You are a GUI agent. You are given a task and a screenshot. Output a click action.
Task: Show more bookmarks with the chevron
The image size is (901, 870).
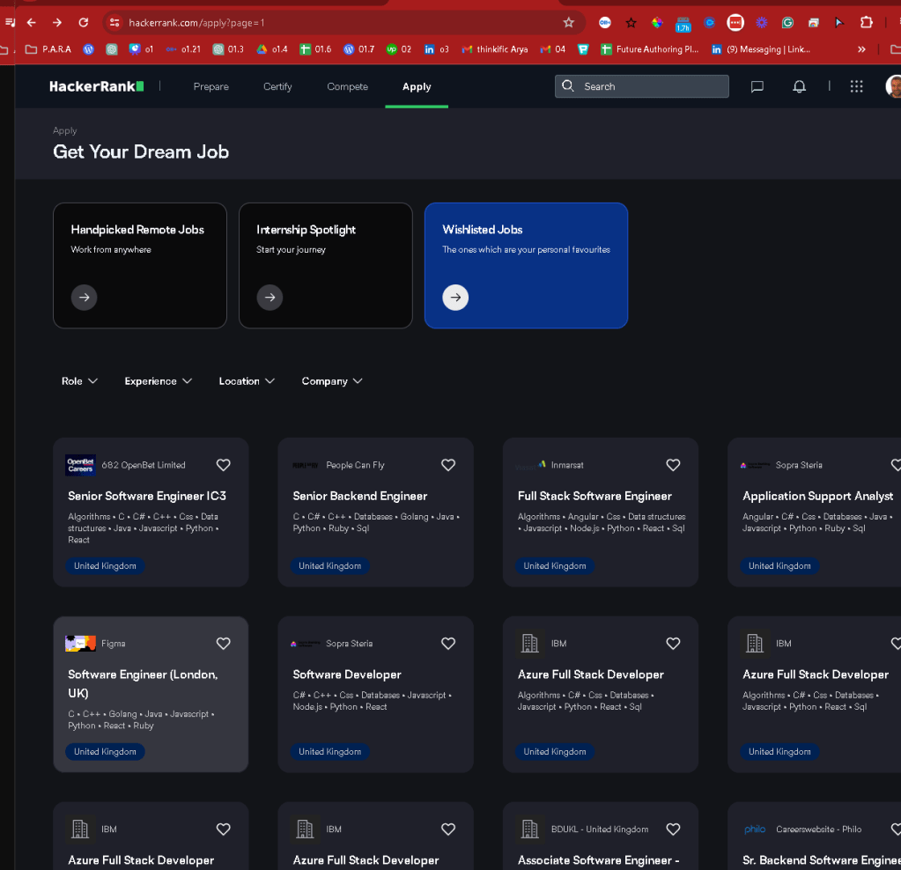[x=861, y=49]
